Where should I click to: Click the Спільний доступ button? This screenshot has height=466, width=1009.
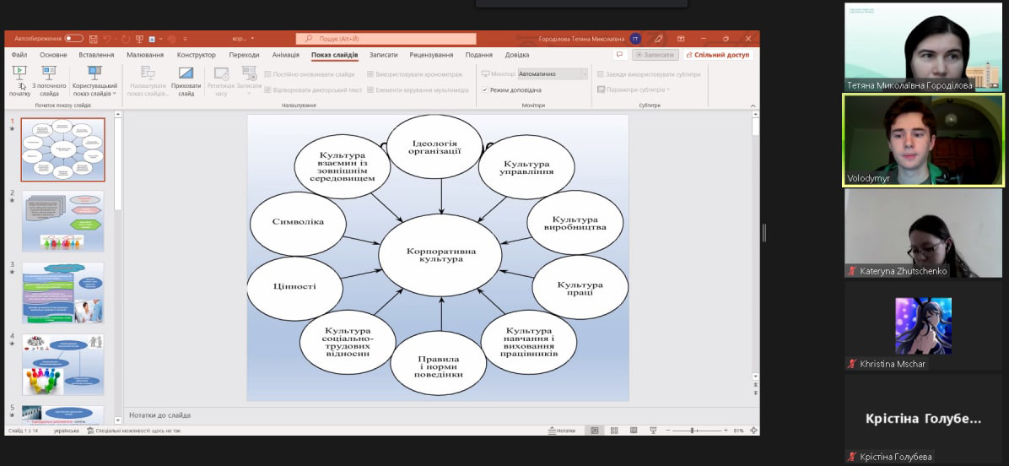pos(717,55)
